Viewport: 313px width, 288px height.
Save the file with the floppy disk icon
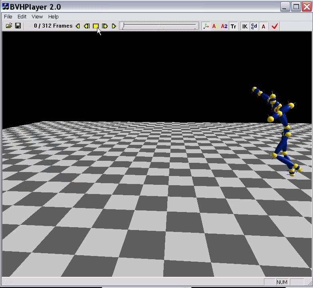18,26
